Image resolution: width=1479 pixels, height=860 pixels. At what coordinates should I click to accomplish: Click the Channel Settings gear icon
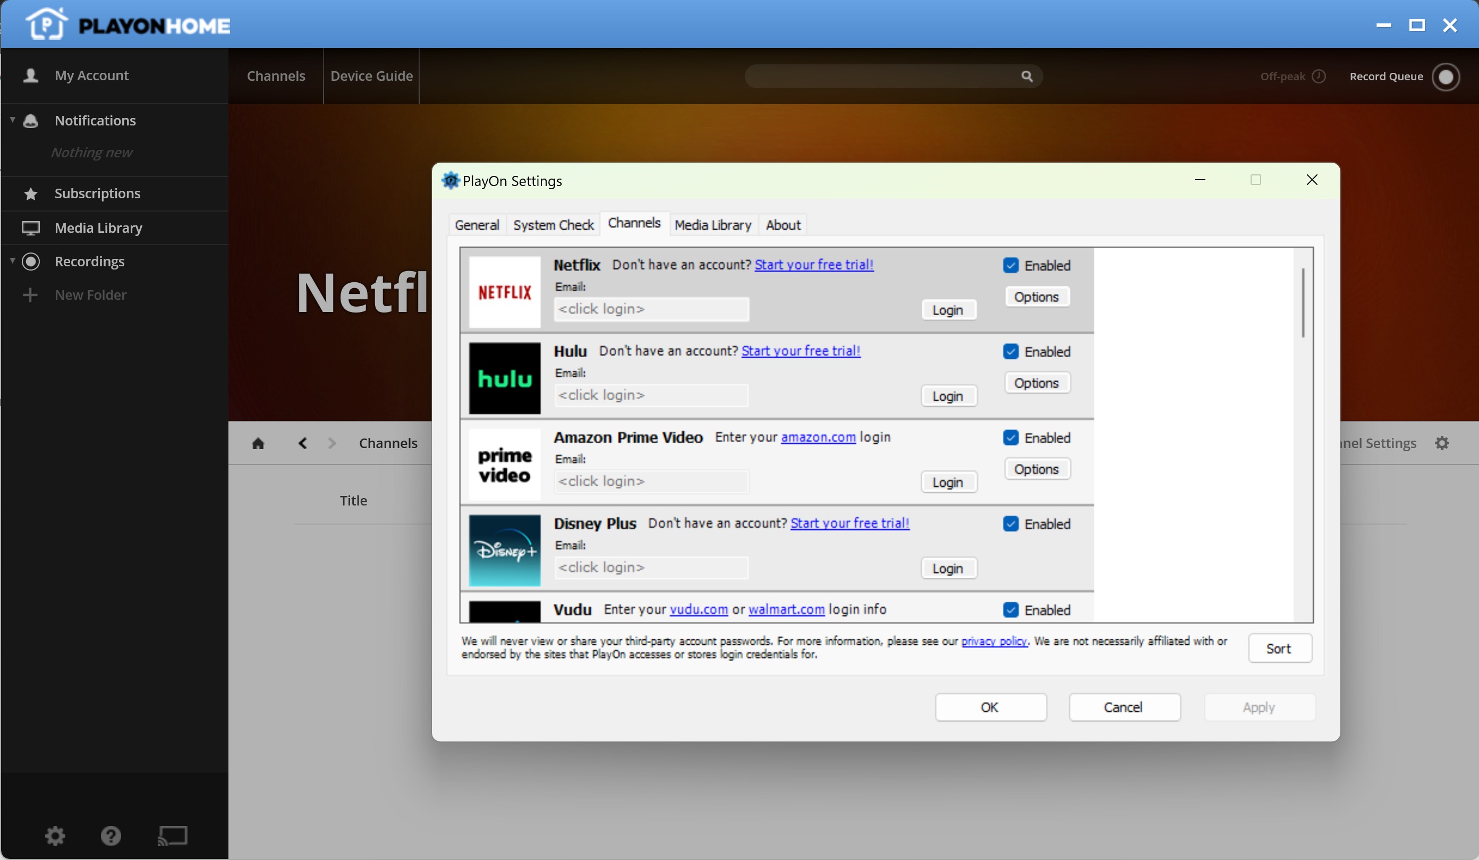tap(1442, 443)
